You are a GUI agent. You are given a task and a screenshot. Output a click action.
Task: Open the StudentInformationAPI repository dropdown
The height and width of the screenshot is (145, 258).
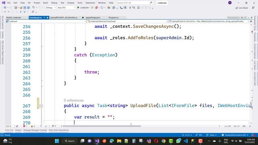pos(235,135)
